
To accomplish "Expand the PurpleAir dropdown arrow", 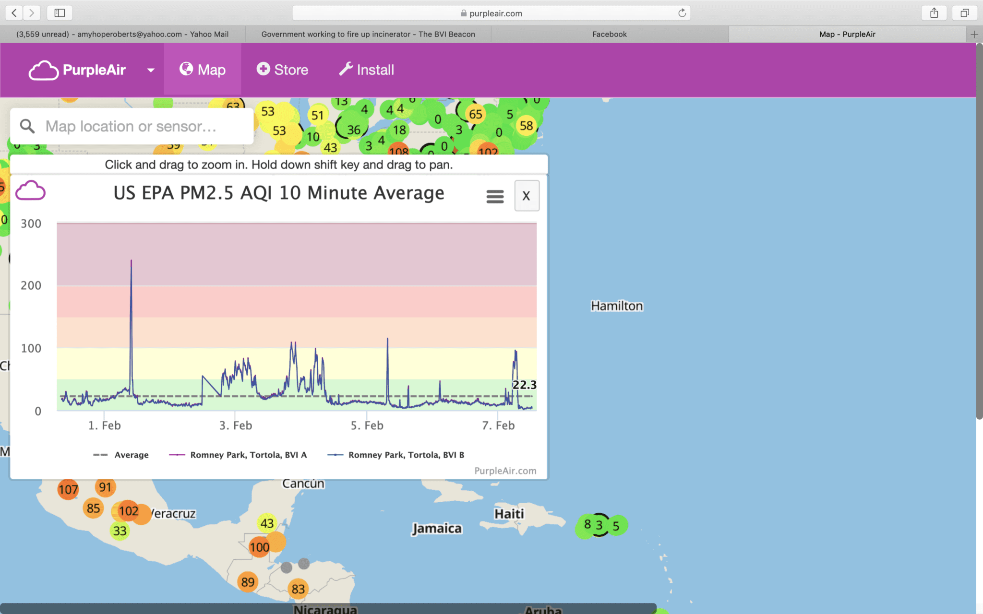I will click(151, 70).
